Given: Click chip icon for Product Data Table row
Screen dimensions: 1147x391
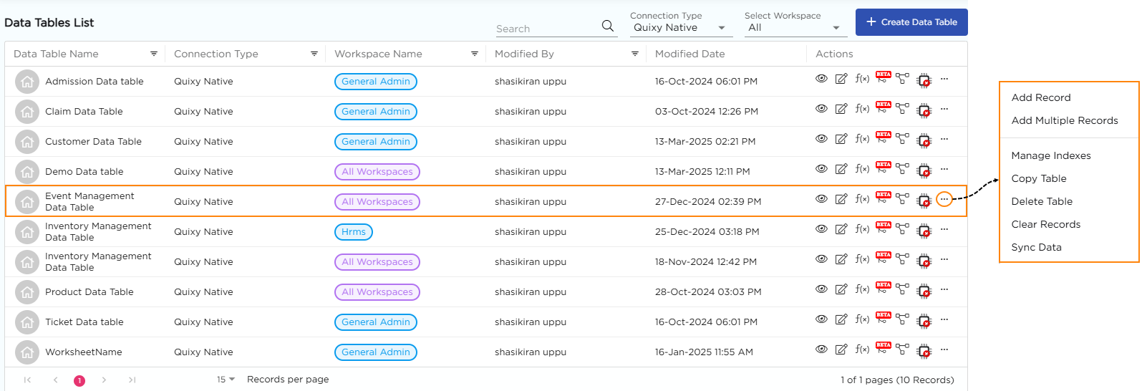Looking at the screenshot, I should pyautogui.click(x=924, y=291).
